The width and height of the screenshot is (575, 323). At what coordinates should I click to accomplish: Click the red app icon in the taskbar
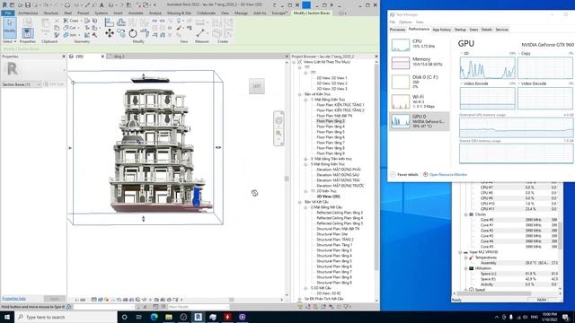click(227, 317)
